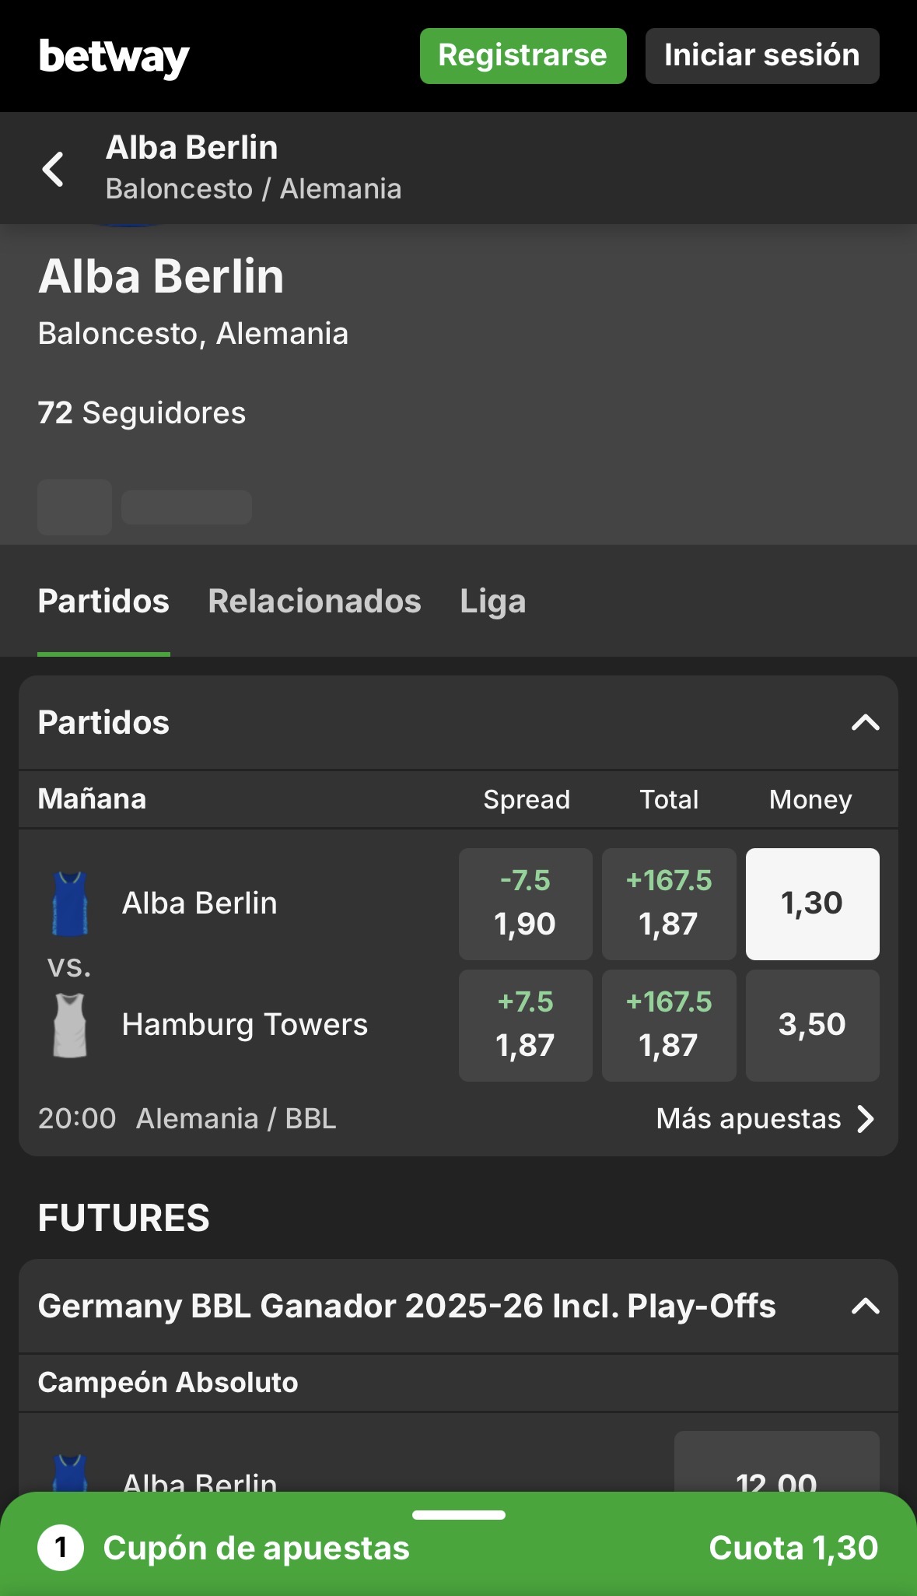Open Más apuestas link
This screenshot has width=917, height=1596.
pos(748,1119)
